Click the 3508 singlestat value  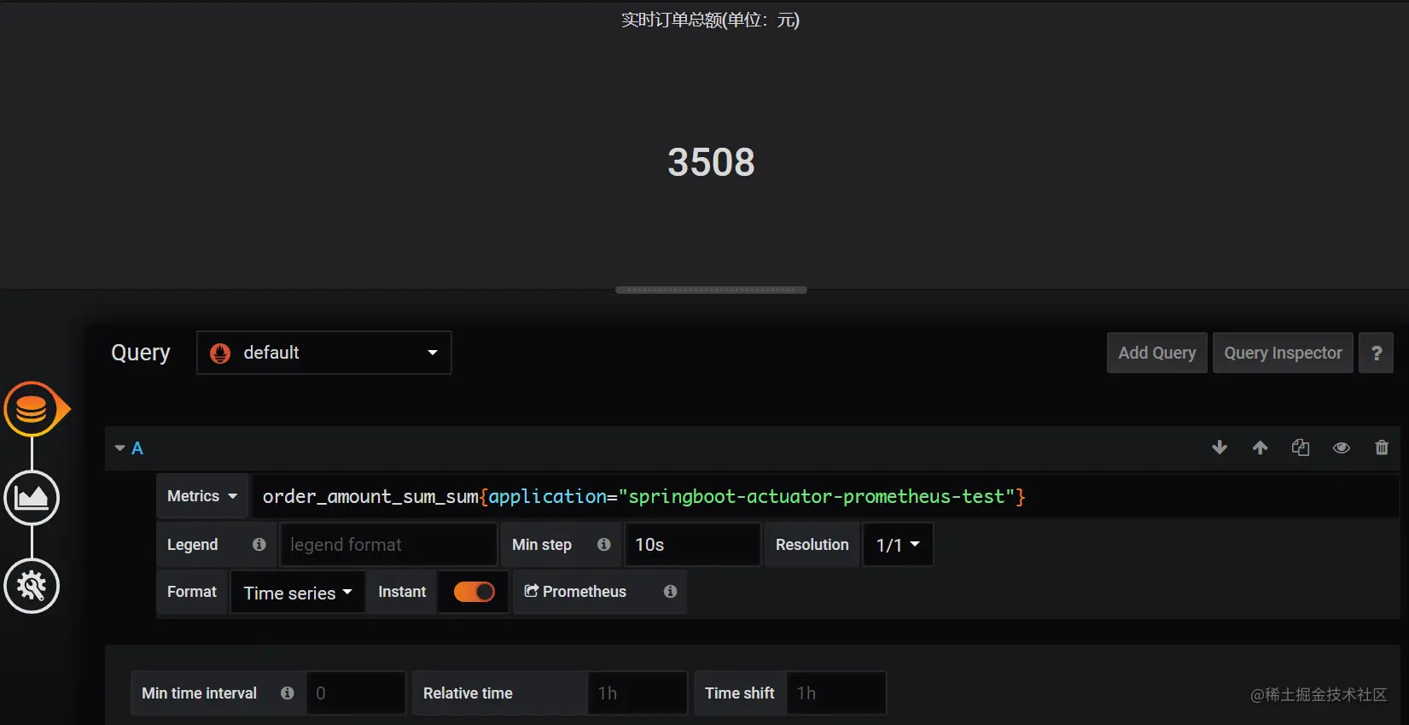pyautogui.click(x=711, y=162)
